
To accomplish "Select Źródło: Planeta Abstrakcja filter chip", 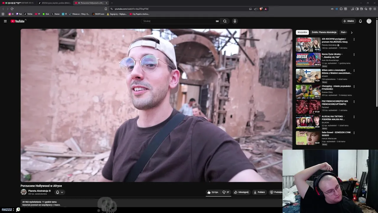I will (324, 32).
